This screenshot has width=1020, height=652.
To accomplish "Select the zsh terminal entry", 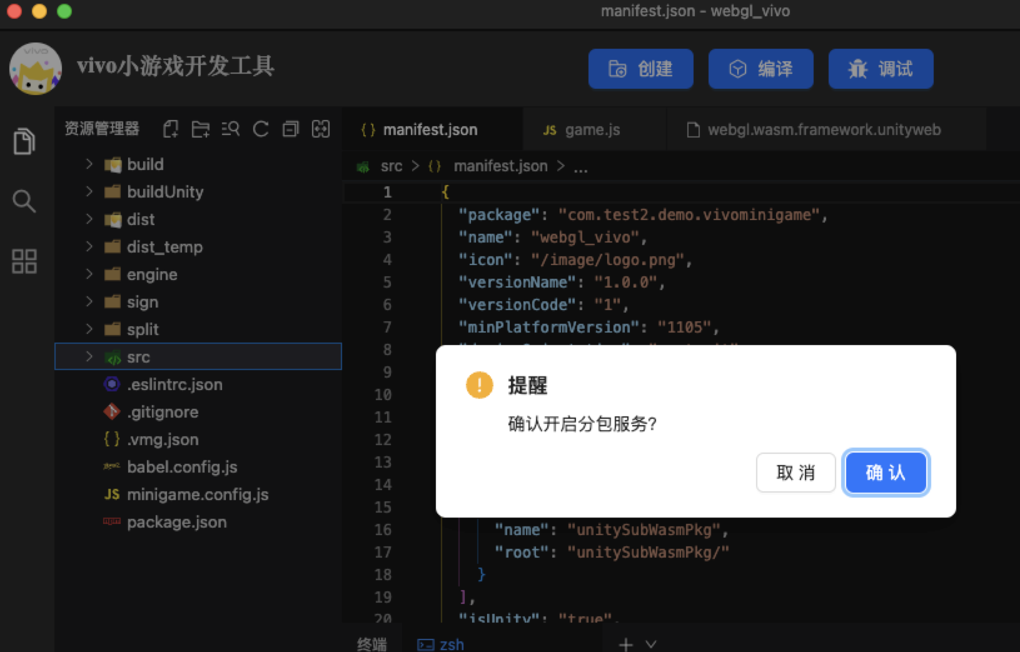I will [441, 644].
